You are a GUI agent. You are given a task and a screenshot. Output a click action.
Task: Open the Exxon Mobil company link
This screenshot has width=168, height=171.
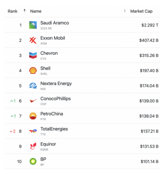[x=53, y=38]
